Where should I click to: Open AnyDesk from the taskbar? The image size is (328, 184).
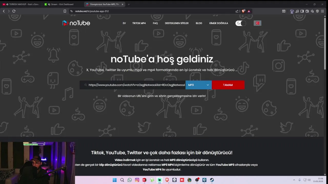(182, 180)
